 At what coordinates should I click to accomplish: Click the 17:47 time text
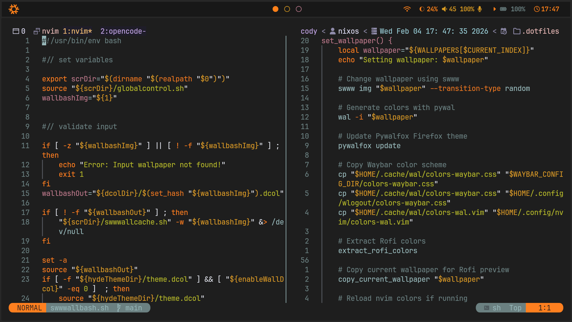pos(550,9)
